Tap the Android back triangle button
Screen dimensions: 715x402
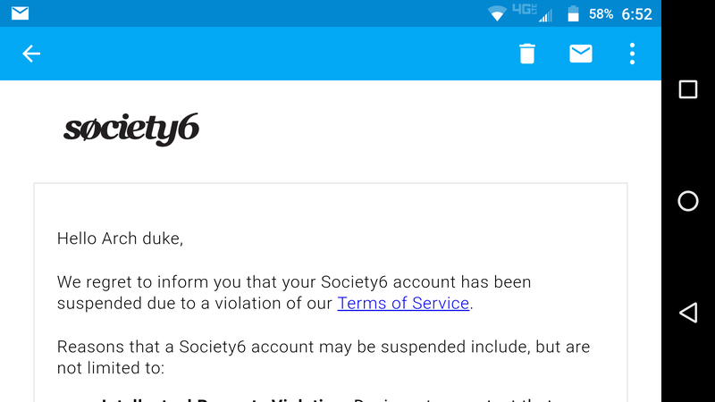coord(687,313)
